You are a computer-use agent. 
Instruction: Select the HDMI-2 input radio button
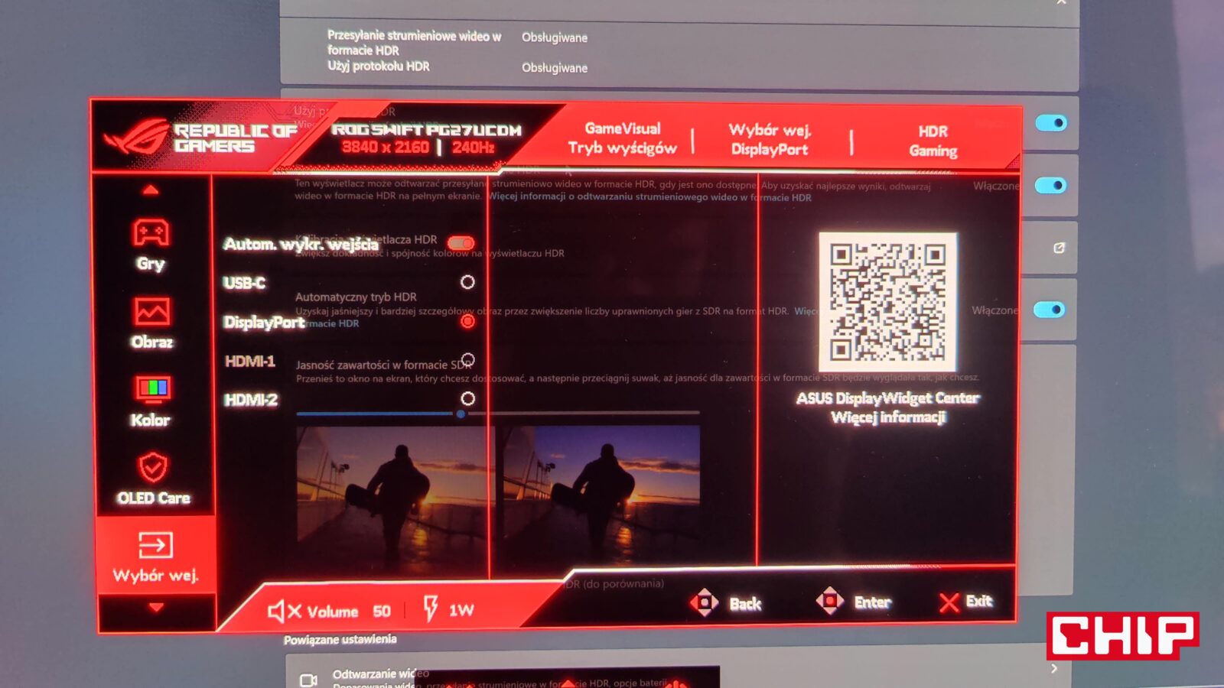tap(467, 398)
